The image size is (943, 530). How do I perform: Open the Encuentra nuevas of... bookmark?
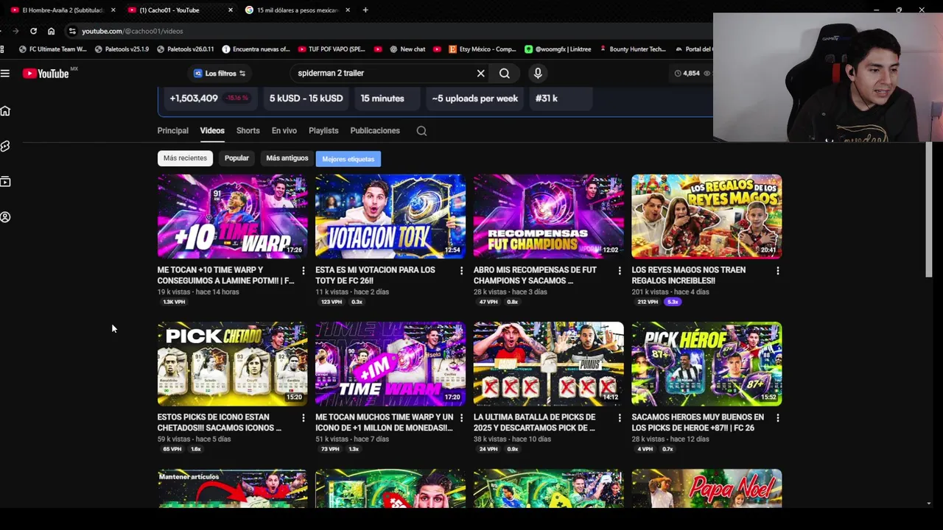click(x=256, y=49)
